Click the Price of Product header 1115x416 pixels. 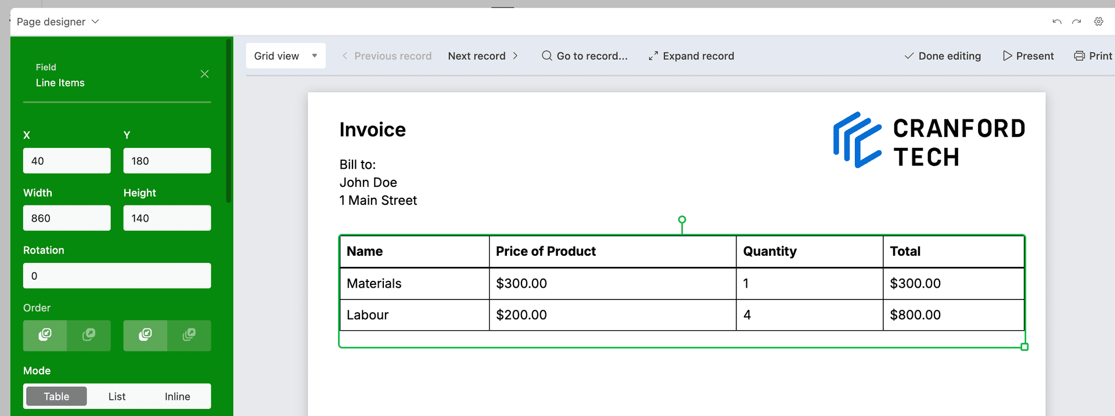(x=613, y=251)
